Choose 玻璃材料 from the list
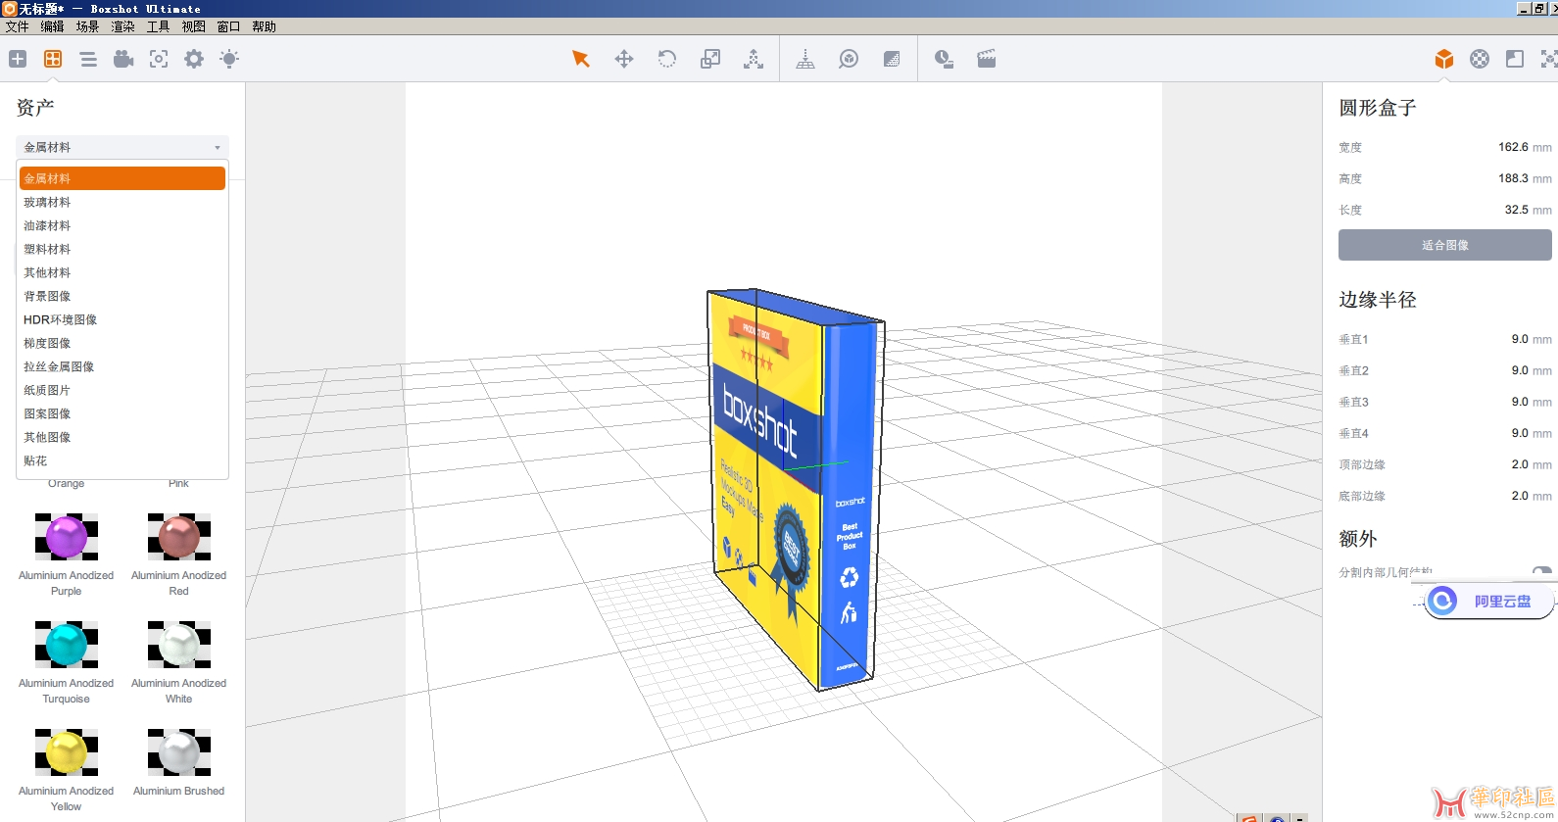The width and height of the screenshot is (1558, 822). [x=122, y=202]
